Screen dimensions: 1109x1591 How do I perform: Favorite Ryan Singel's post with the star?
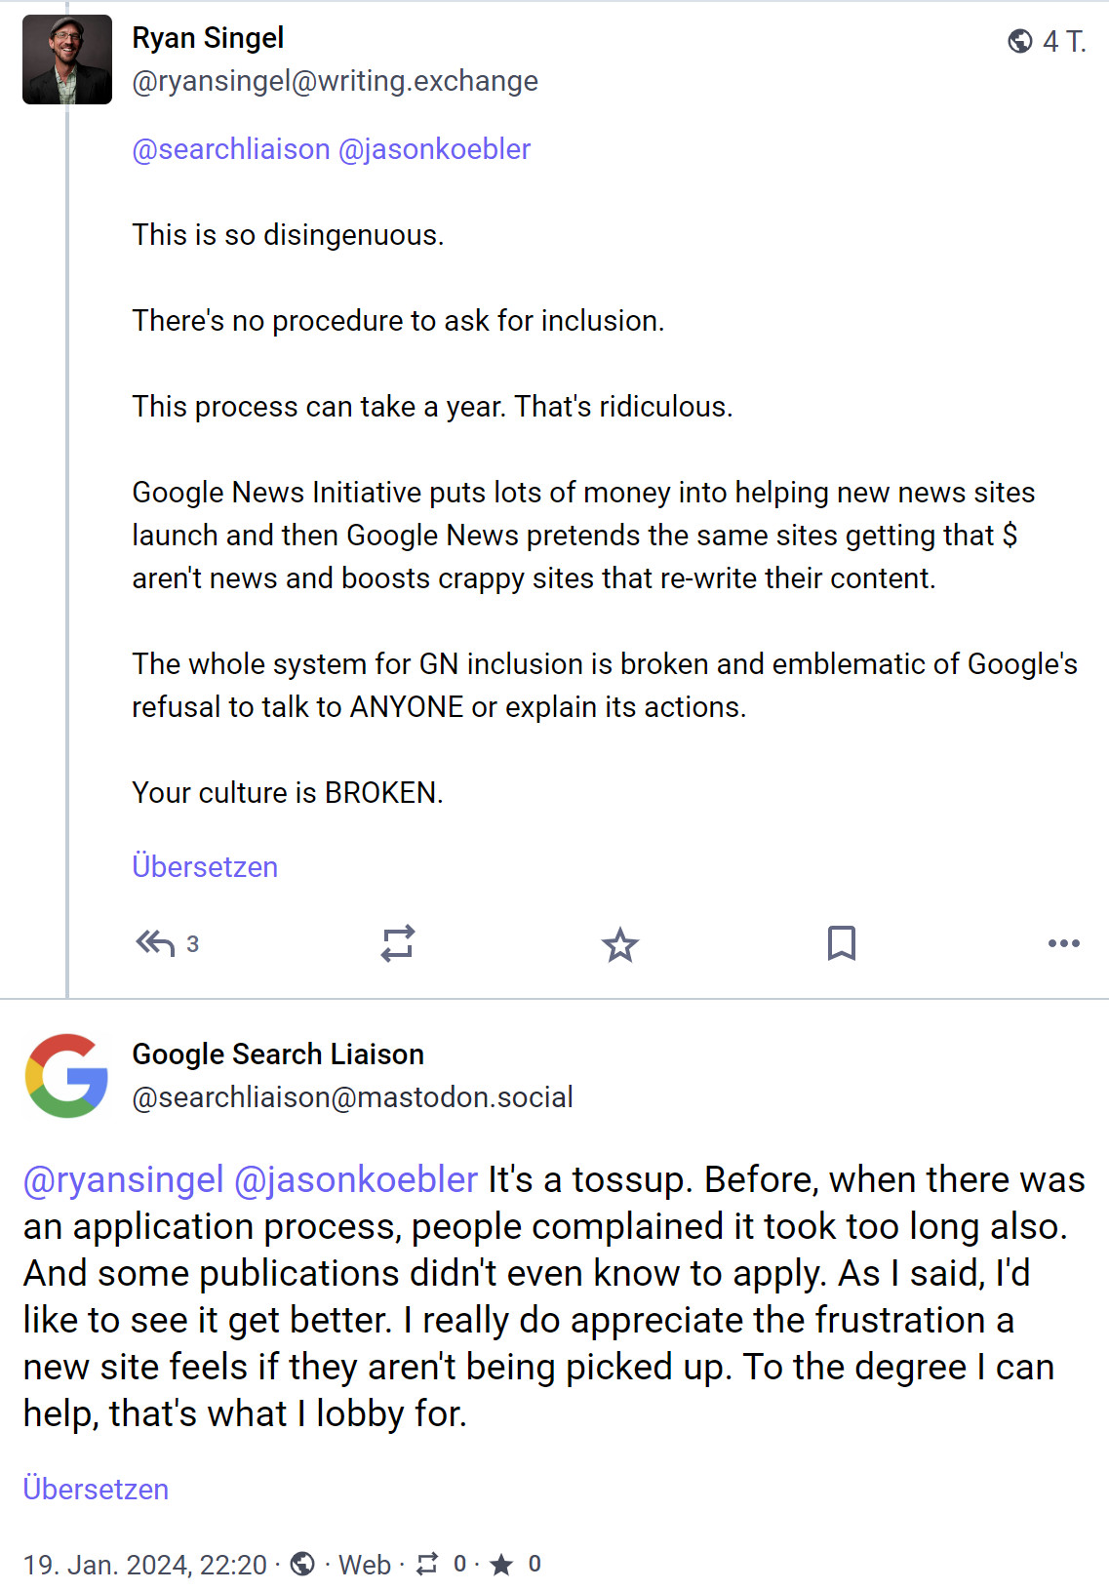(621, 942)
